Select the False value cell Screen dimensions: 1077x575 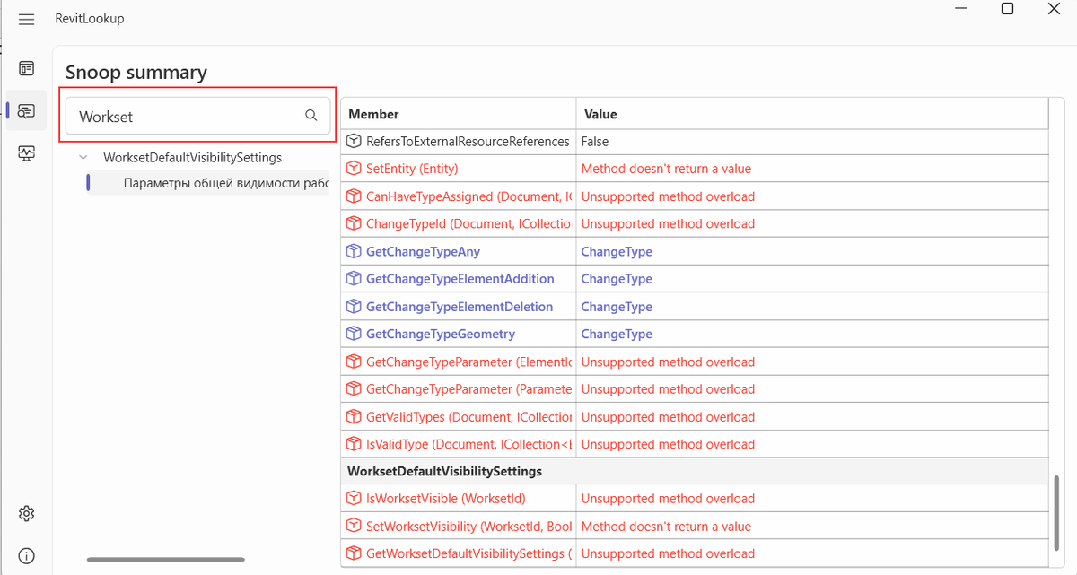pyautogui.click(x=595, y=141)
